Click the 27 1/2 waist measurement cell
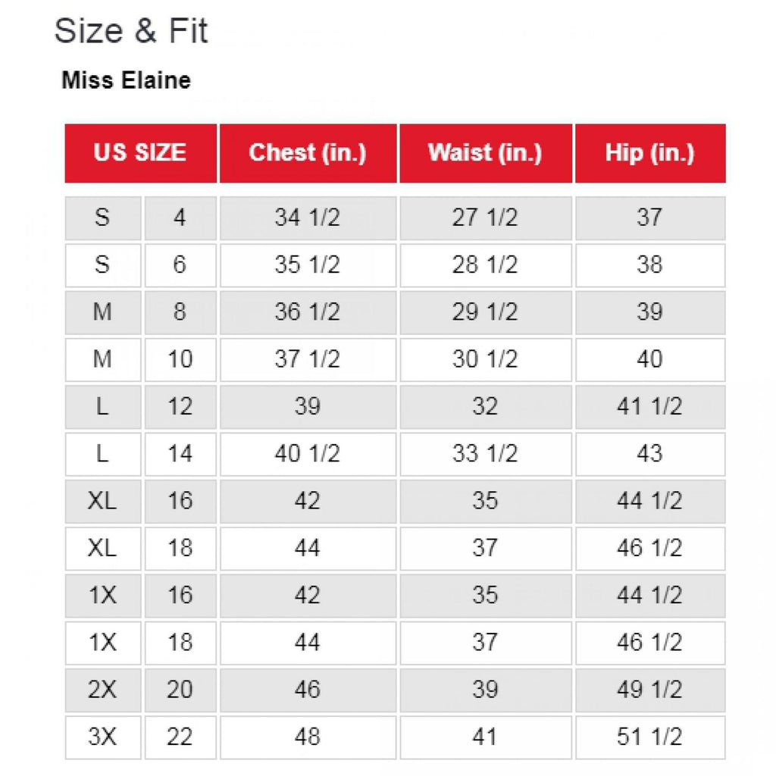Image resolution: width=776 pixels, height=776 pixels. coord(485,218)
